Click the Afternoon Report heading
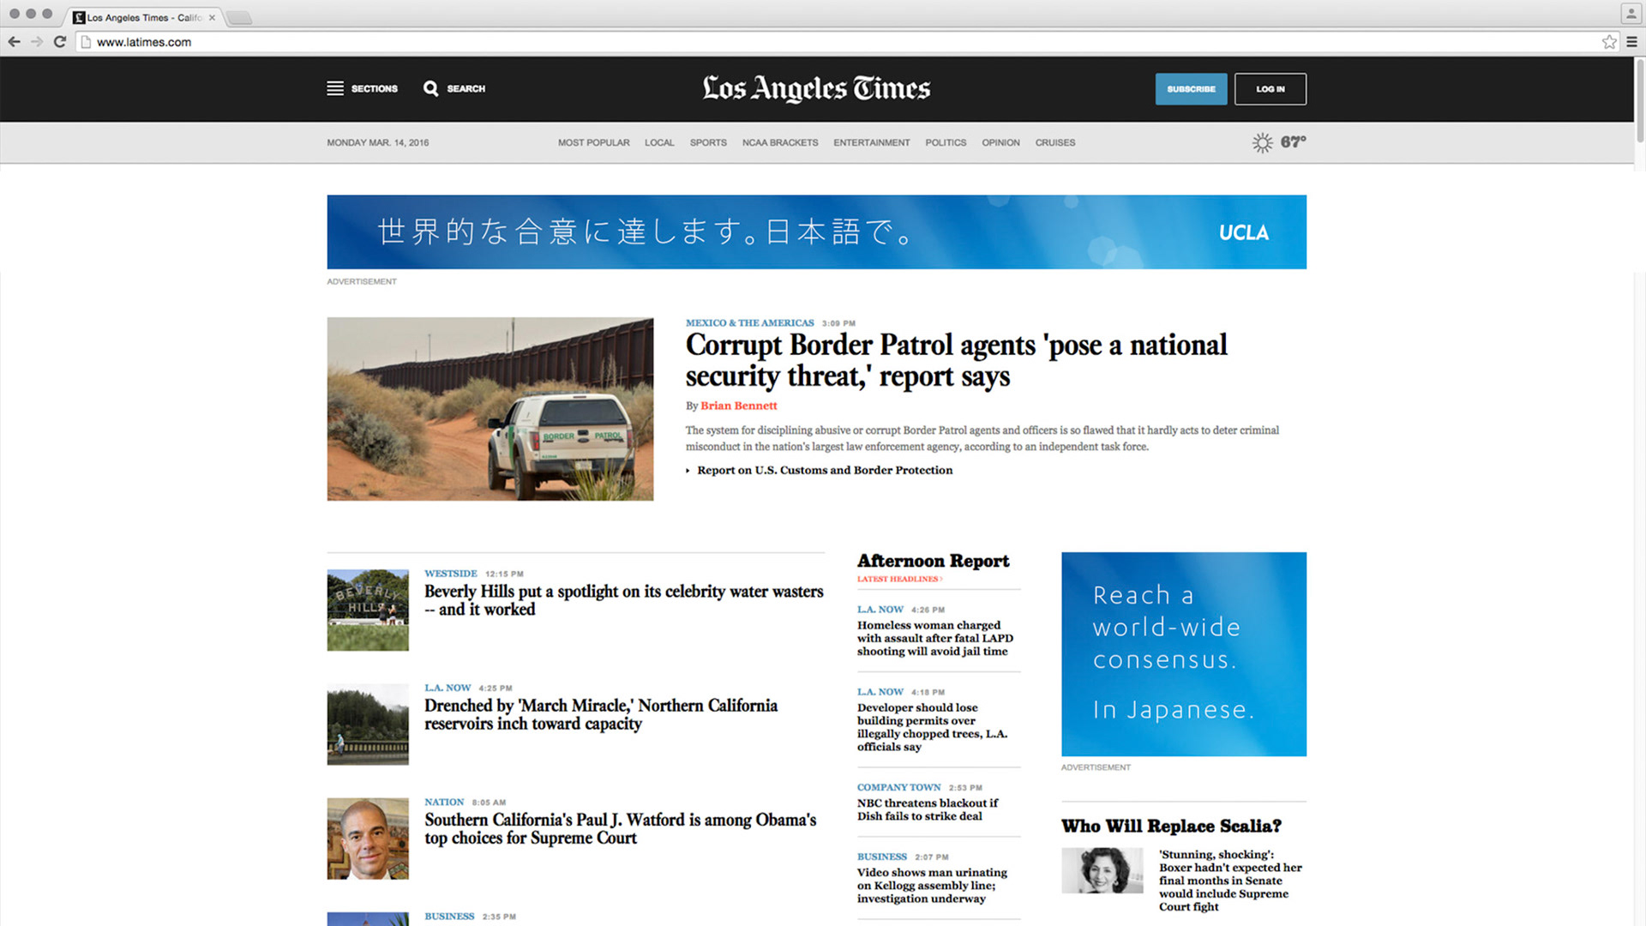This screenshot has height=926, width=1646. tap(933, 561)
